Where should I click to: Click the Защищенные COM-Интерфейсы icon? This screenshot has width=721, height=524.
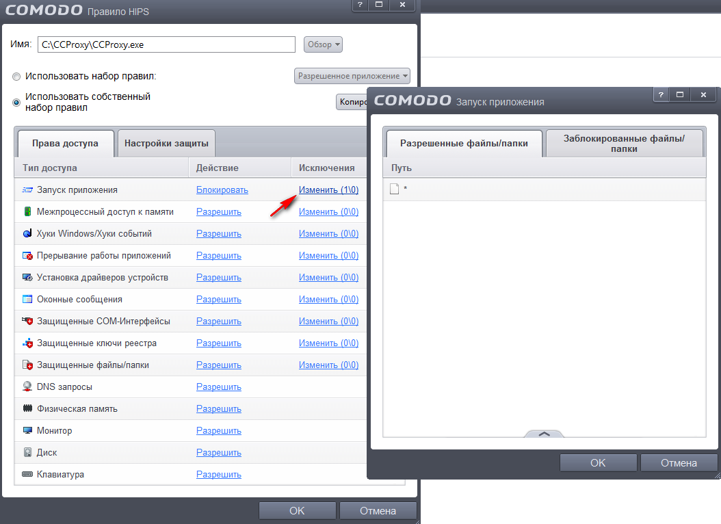(x=27, y=322)
